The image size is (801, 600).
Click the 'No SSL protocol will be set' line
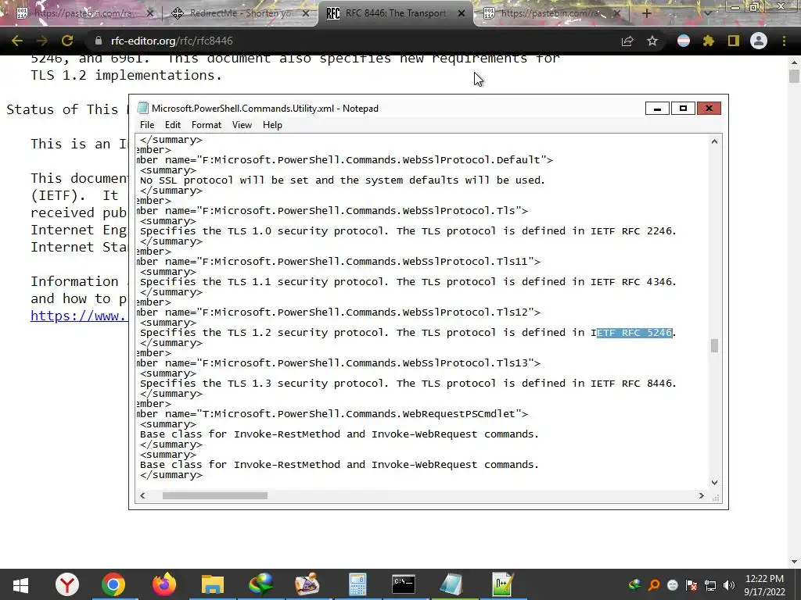point(343,180)
